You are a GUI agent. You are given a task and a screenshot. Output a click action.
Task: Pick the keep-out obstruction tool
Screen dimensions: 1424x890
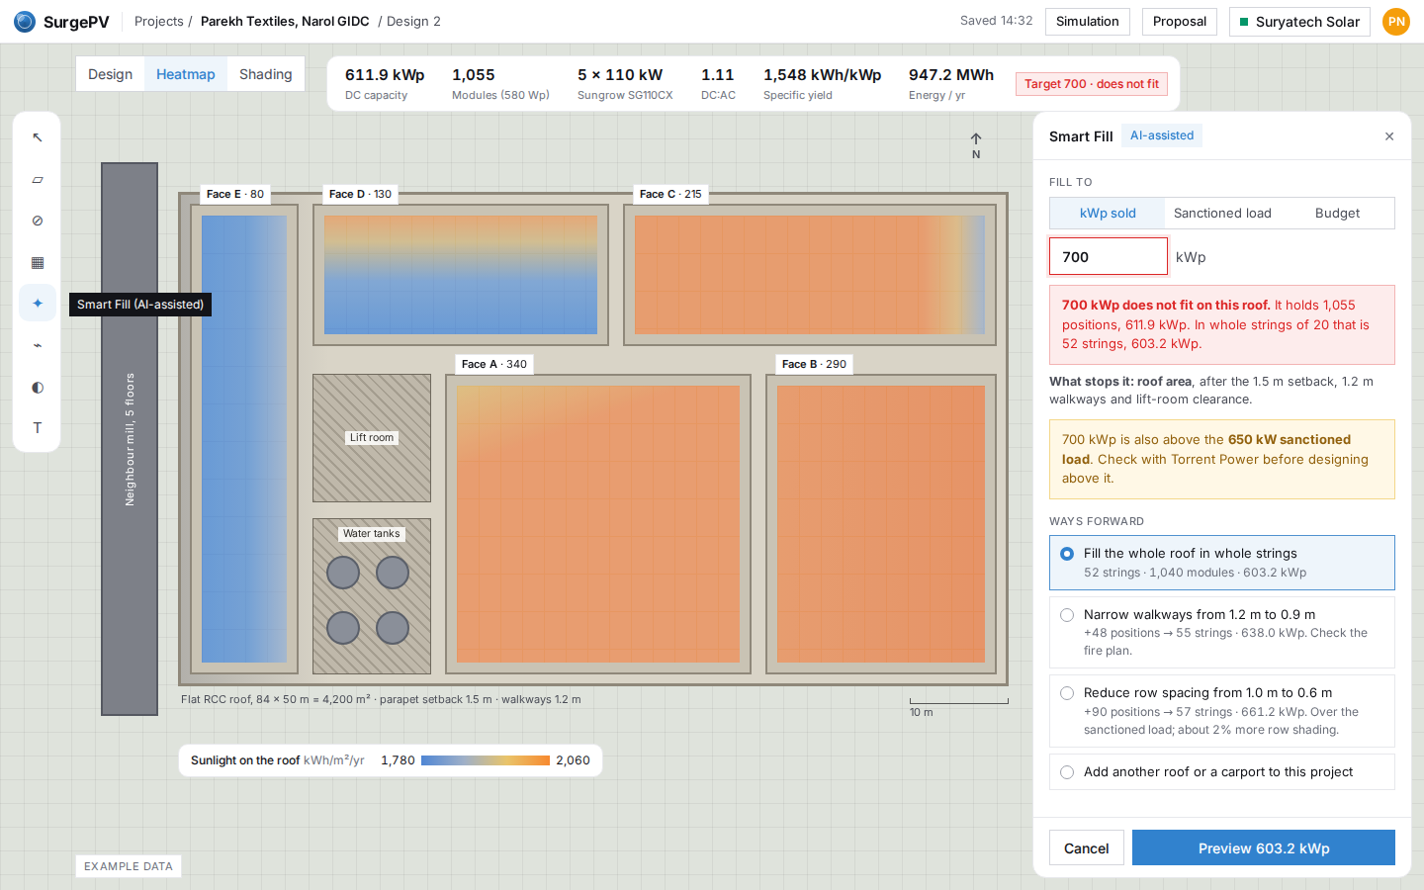38,221
